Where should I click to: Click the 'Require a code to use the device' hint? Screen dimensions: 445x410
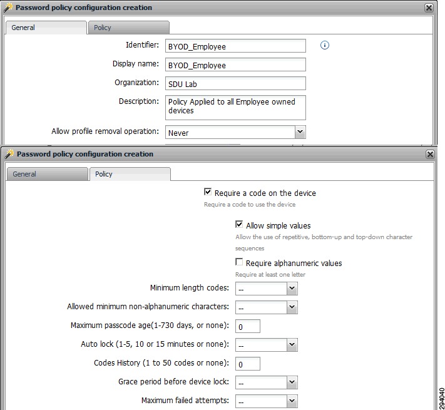tap(250, 205)
